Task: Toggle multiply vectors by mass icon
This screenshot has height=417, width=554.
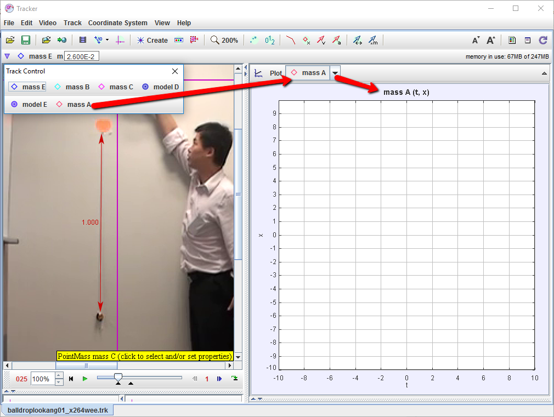Action: (373, 40)
